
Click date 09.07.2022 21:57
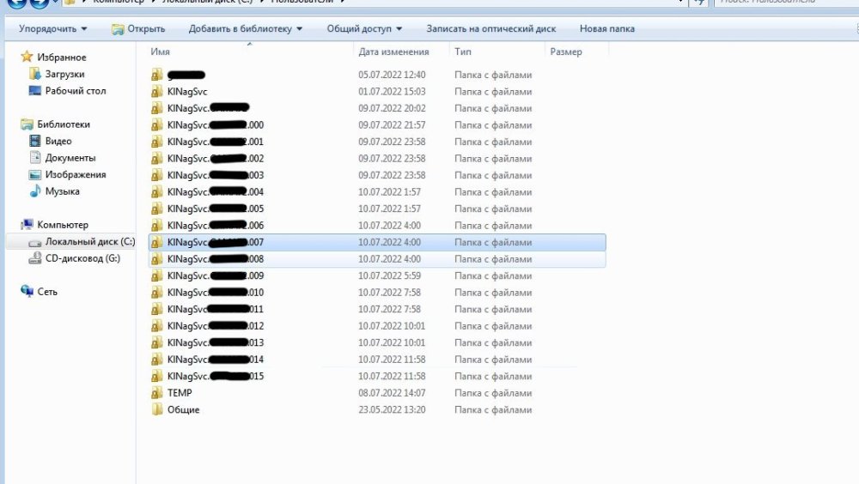click(x=392, y=124)
